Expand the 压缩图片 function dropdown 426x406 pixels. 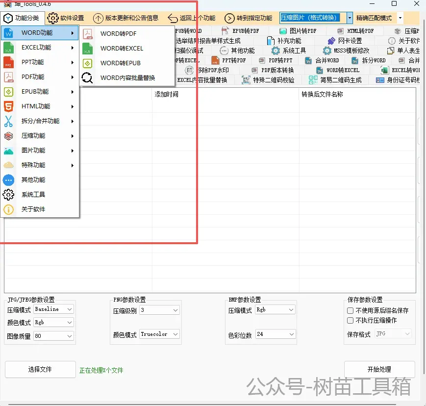click(350, 18)
